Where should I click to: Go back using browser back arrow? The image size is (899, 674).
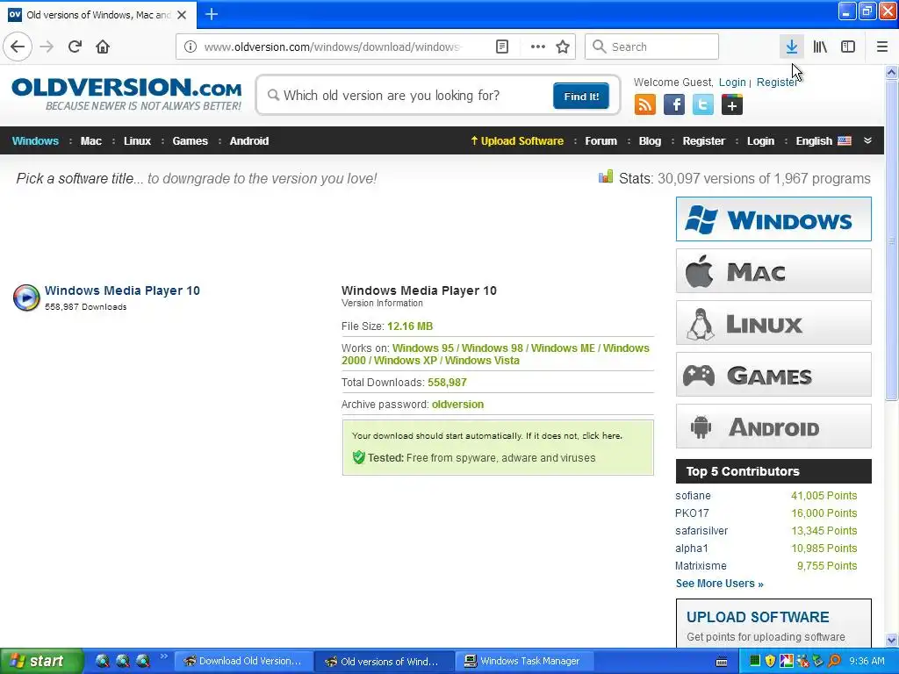click(x=18, y=47)
